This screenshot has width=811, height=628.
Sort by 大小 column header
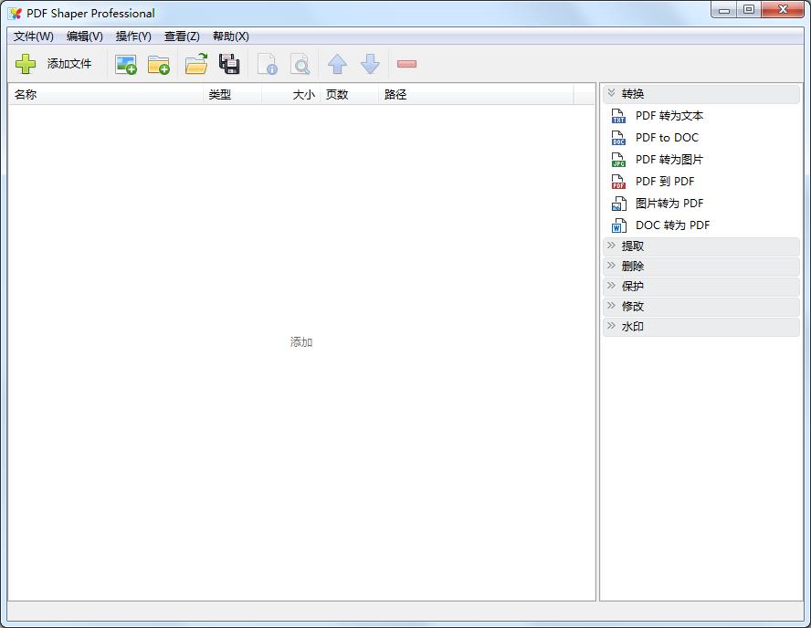290,95
